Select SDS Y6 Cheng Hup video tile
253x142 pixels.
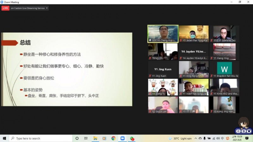point(163,34)
